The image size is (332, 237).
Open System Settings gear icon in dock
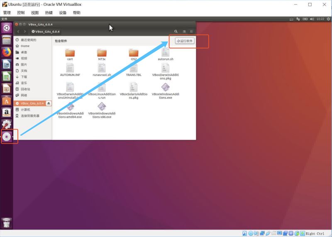[x=7, y=124]
